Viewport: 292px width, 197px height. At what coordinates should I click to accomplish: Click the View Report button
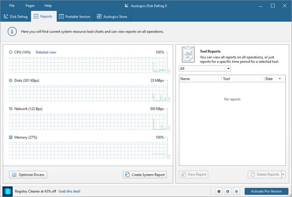click(x=194, y=175)
